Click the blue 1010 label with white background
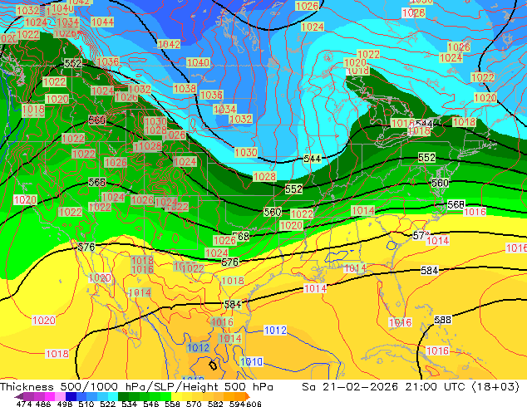Screen dimensions: 527x407 point(251,361)
